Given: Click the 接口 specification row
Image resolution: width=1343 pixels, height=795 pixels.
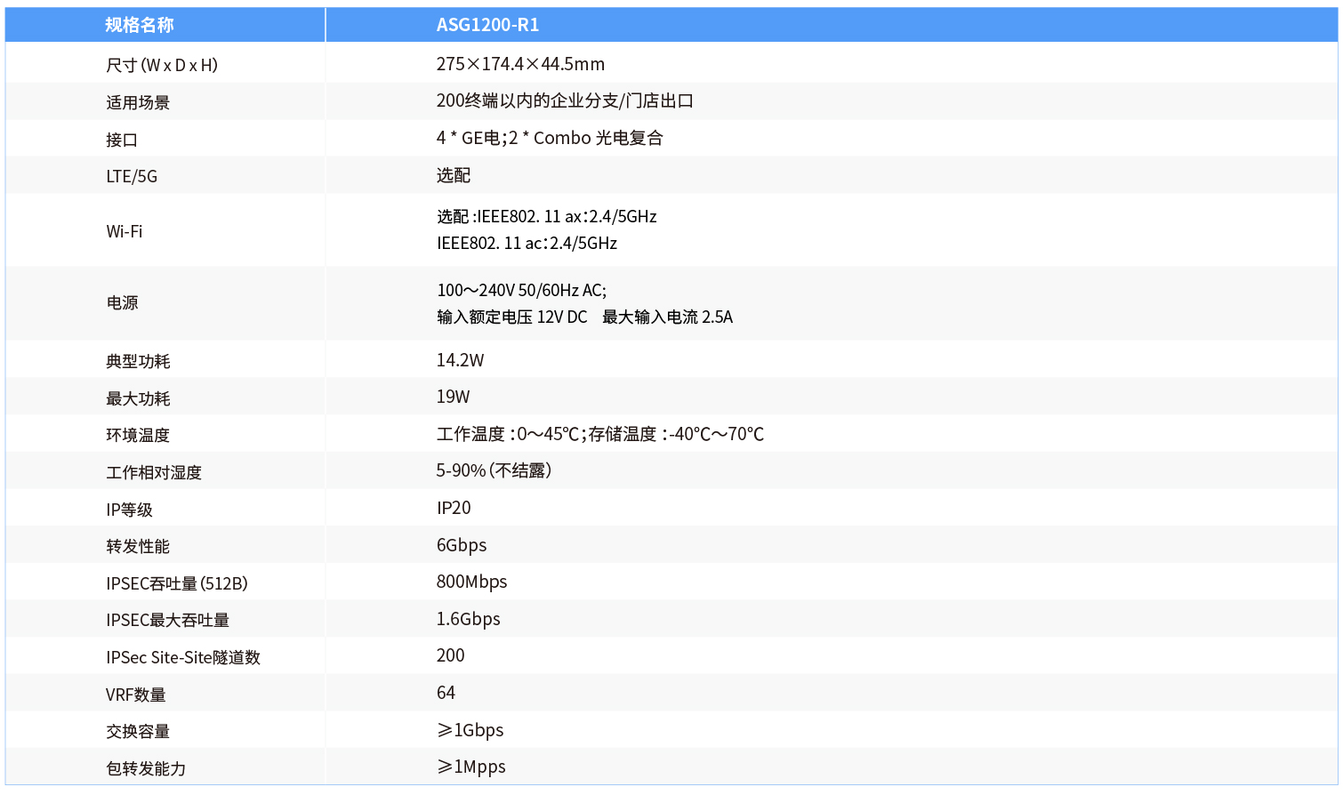Looking at the screenshot, I should point(118,138).
